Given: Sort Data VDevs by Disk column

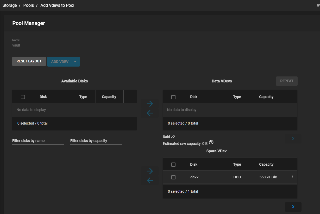Looking at the screenshot, I should point(194,97).
